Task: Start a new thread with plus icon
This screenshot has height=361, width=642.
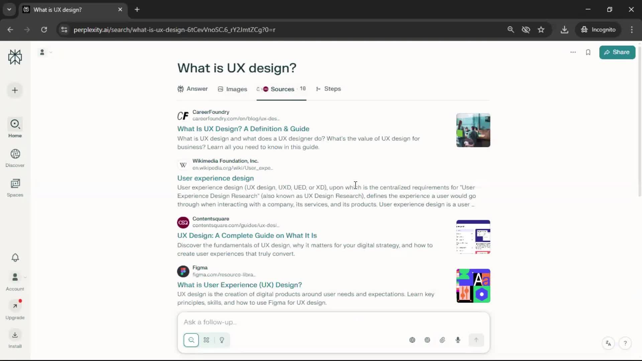Action: click(x=15, y=90)
